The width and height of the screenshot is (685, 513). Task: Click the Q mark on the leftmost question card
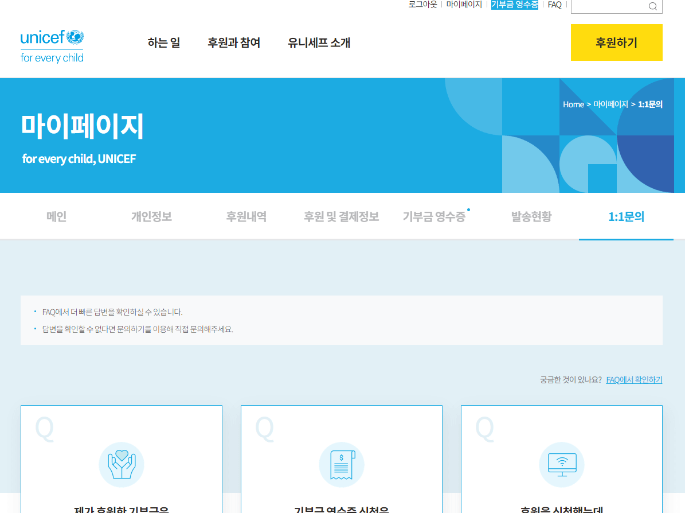(x=44, y=429)
